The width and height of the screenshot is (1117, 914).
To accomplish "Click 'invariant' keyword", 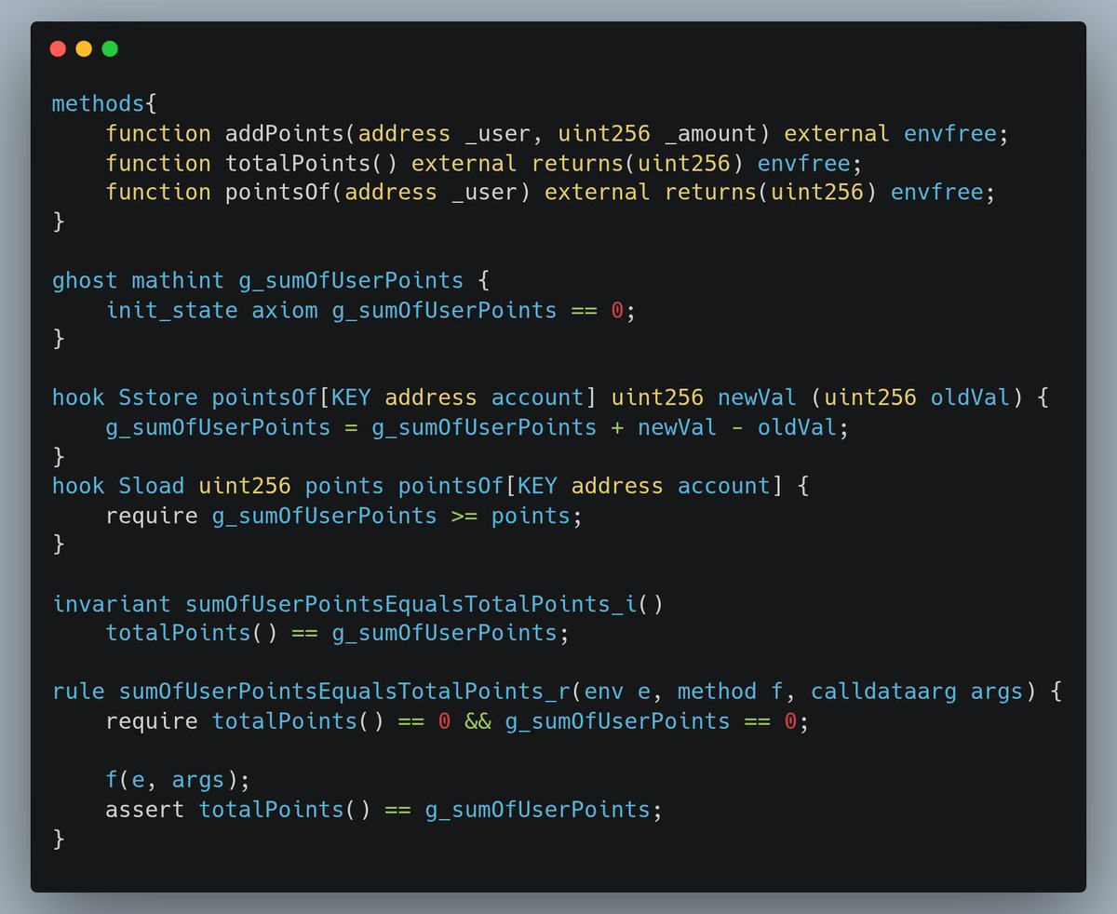I will click(x=112, y=603).
